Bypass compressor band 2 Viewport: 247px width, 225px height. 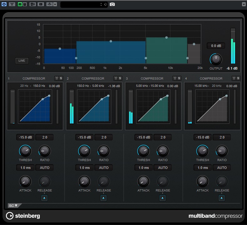tap(116, 78)
